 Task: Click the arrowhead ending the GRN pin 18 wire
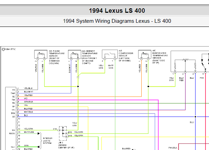point(38,147)
